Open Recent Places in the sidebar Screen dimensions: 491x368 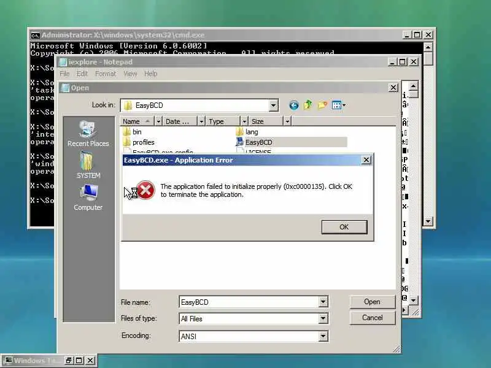pyautogui.click(x=88, y=134)
